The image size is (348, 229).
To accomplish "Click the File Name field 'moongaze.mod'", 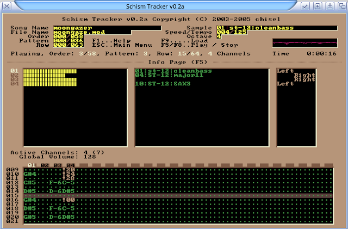I will pyautogui.click(x=92, y=32).
